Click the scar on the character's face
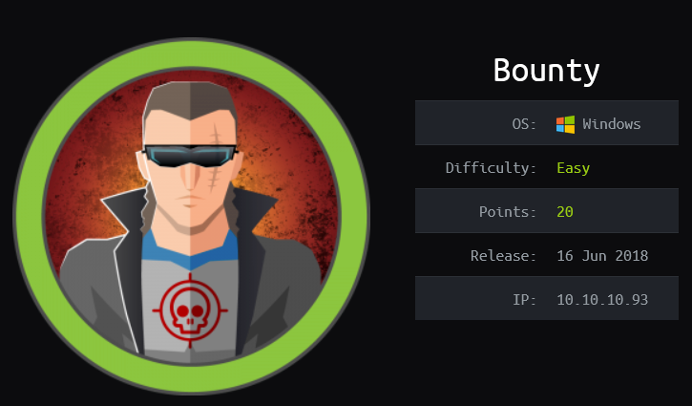 pos(216,159)
